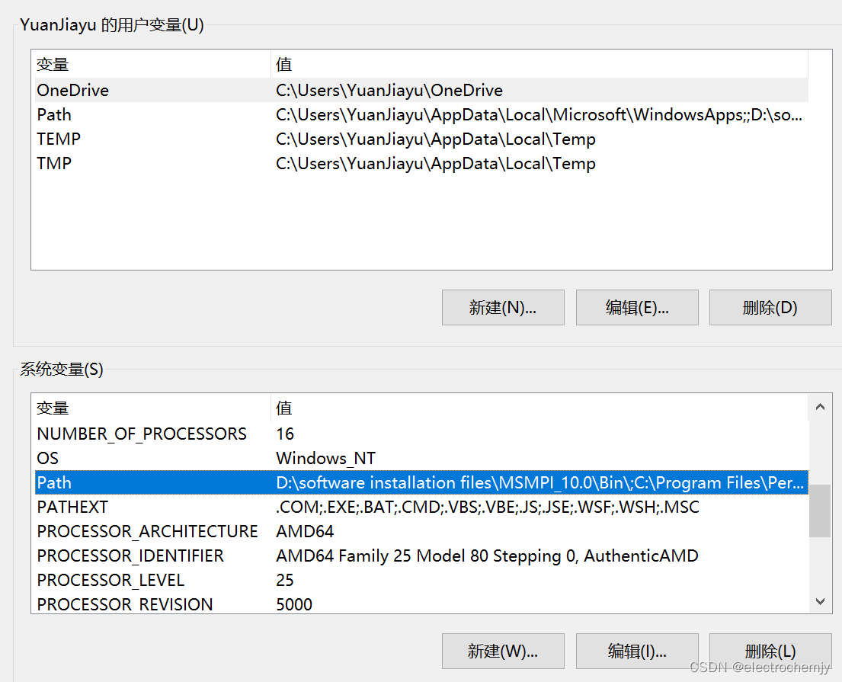The width and height of the screenshot is (842, 682).
Task: Click the scrollbar up arrow
Action: pyautogui.click(x=820, y=406)
